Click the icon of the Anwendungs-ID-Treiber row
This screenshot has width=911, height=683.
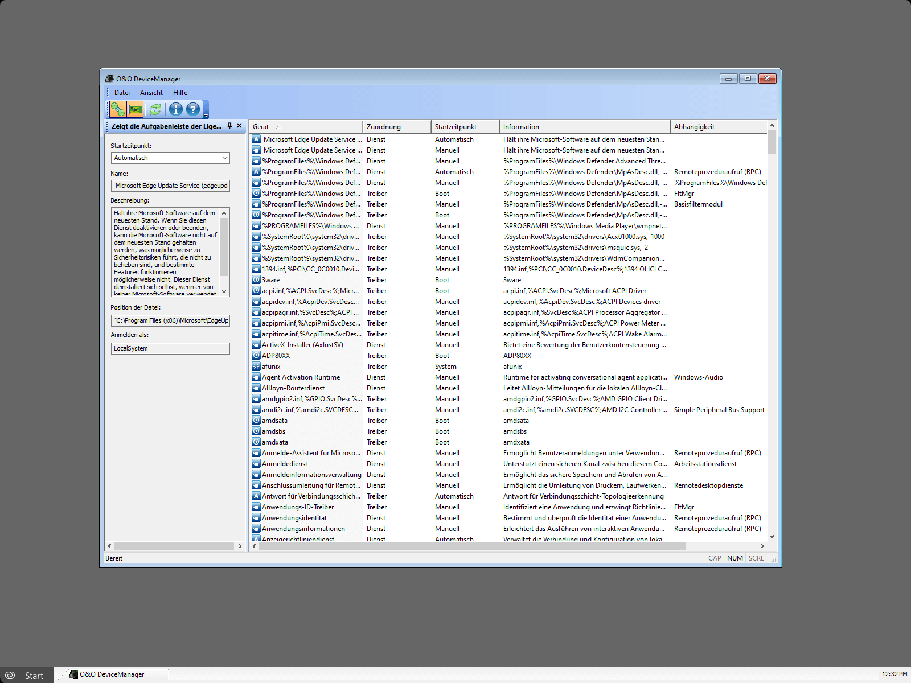256,507
